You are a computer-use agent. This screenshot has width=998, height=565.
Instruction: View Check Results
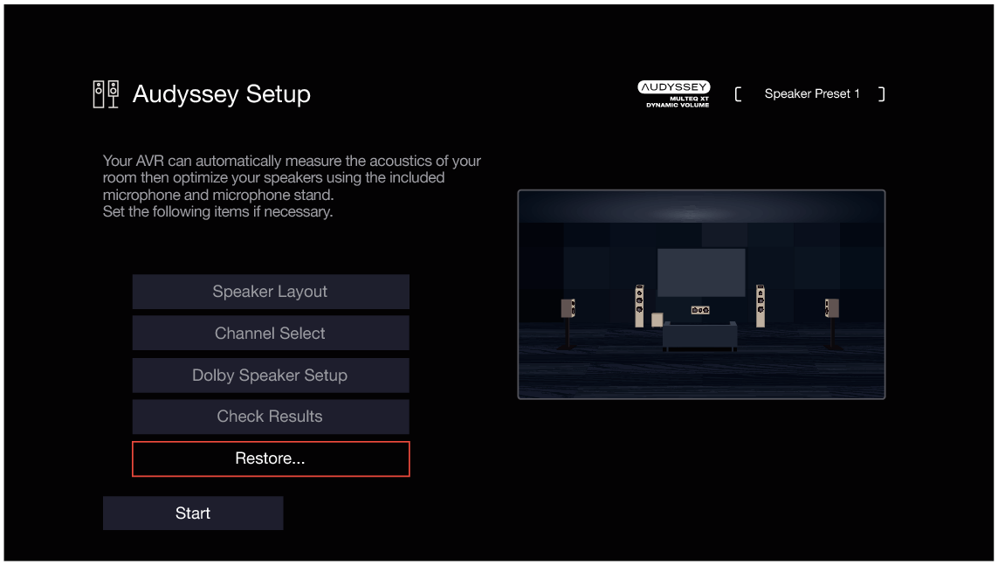pyautogui.click(x=270, y=417)
